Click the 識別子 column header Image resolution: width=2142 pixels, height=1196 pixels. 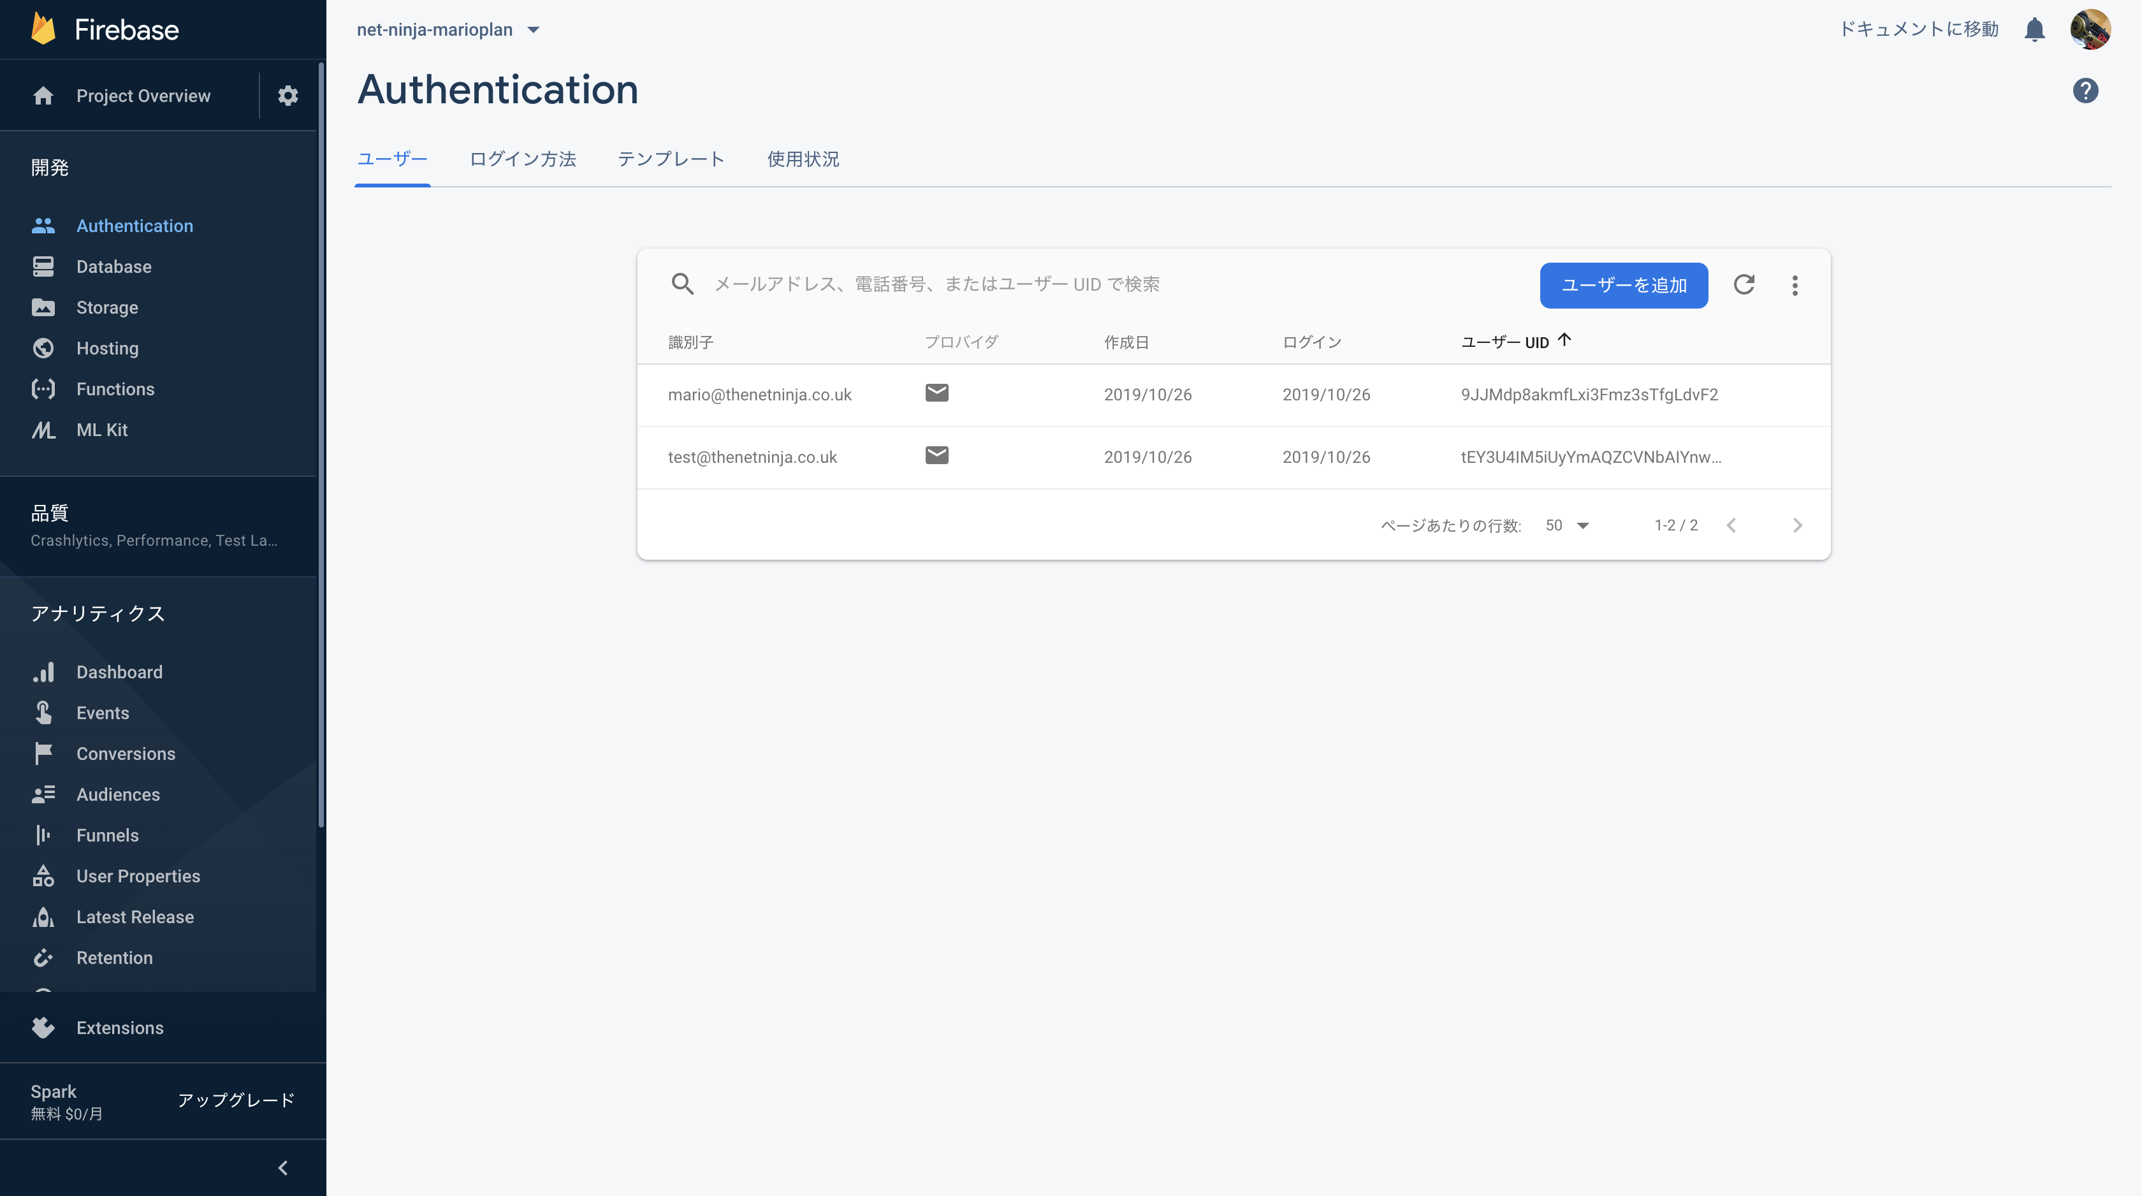(x=690, y=342)
